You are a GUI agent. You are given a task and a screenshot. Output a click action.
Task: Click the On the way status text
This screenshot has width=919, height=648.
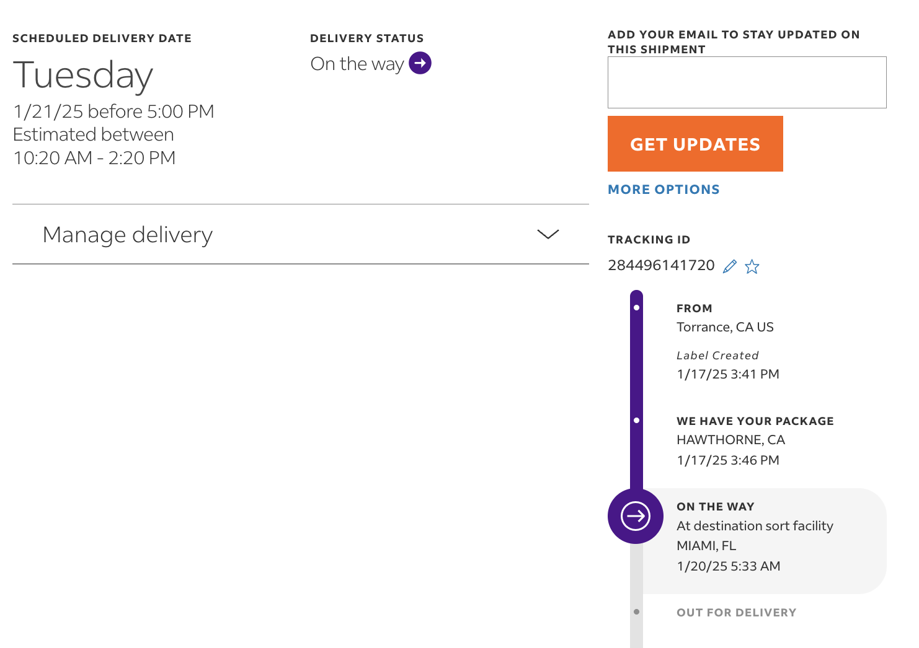357,64
